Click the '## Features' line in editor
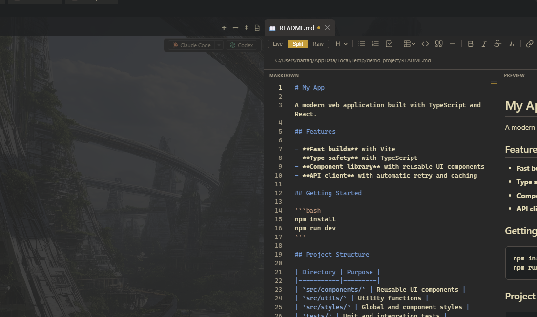Image resolution: width=537 pixels, height=317 pixels. tap(315, 131)
